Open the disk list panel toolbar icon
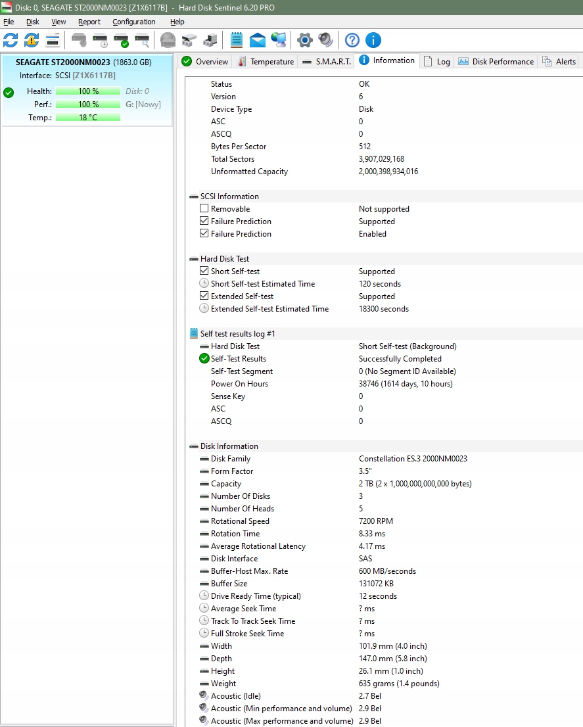This screenshot has width=583, height=727. tap(53, 40)
